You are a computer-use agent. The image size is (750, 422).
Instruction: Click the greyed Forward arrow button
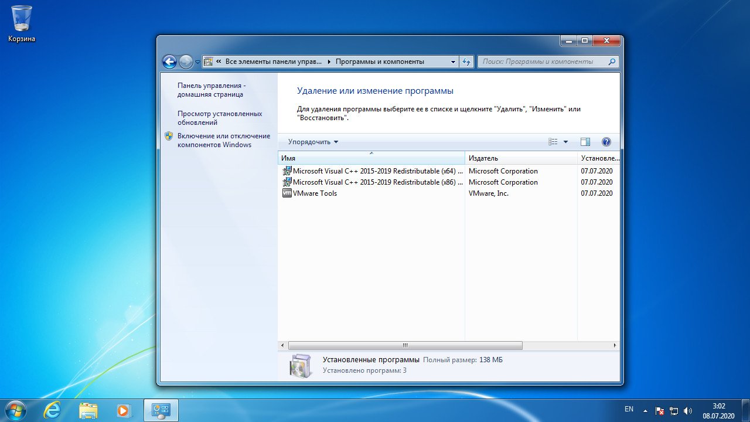click(x=186, y=62)
